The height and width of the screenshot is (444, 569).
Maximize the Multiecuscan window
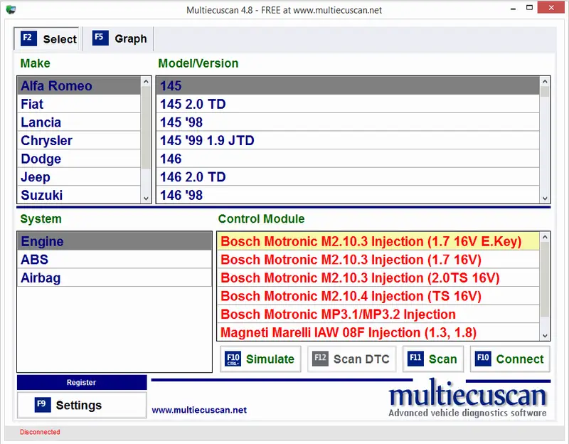pyautogui.click(x=529, y=8)
